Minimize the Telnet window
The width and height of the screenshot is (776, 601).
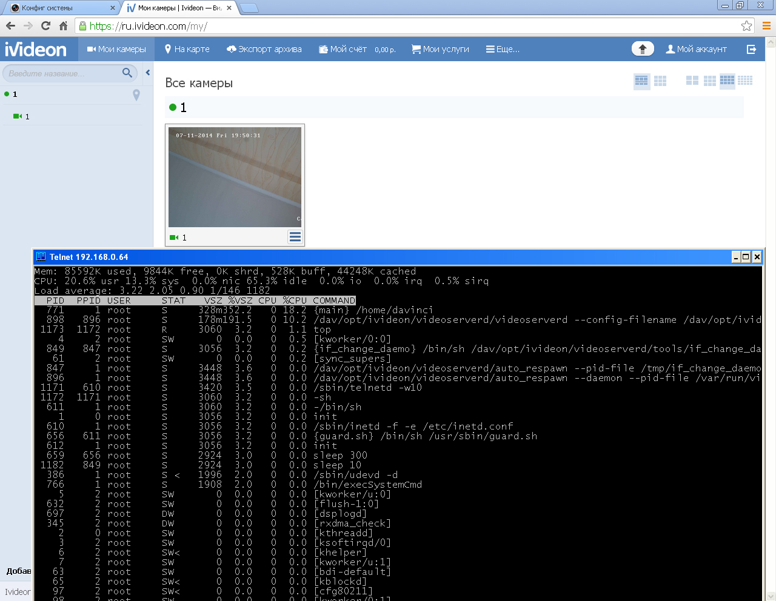point(735,257)
